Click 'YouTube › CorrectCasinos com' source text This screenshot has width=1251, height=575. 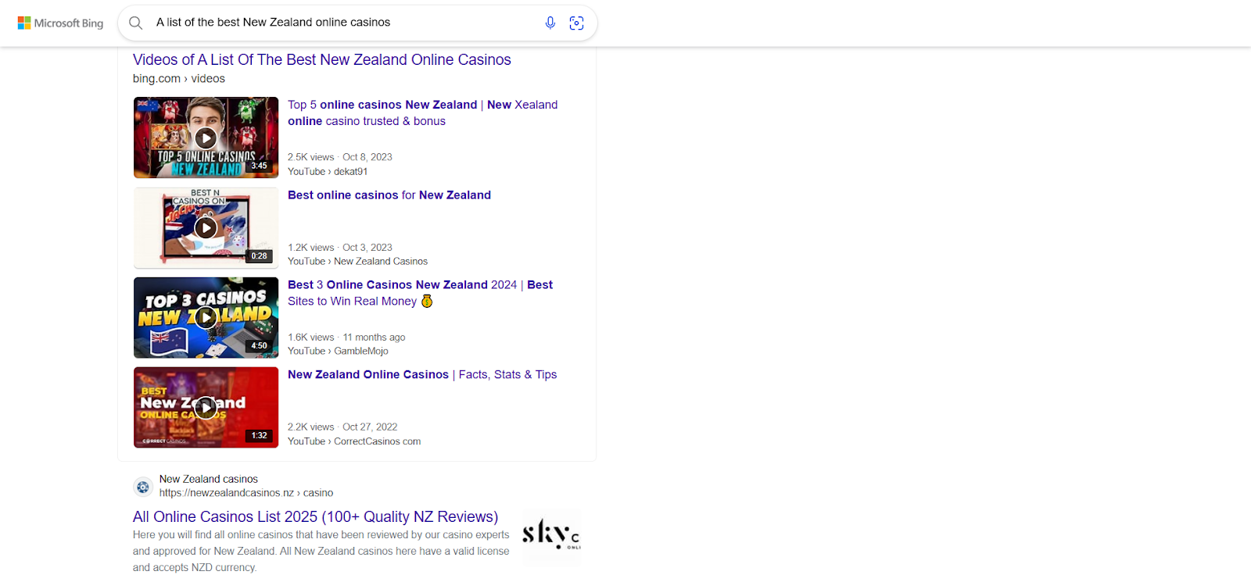click(354, 441)
